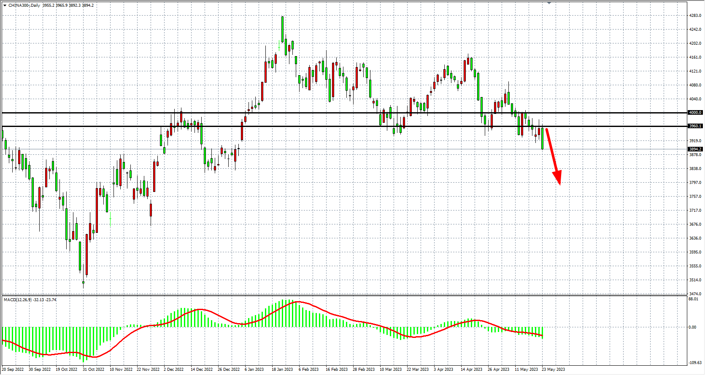Screen dimensions: 705x375
Task: Click the MACD 0.00 level label
Action: 692,327
